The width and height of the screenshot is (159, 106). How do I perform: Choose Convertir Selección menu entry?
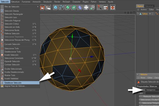20,44
